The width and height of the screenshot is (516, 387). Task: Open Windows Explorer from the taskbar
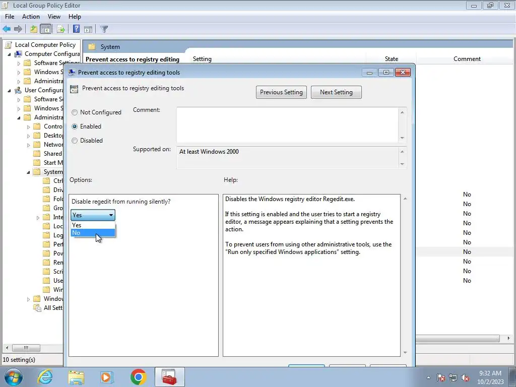76,377
